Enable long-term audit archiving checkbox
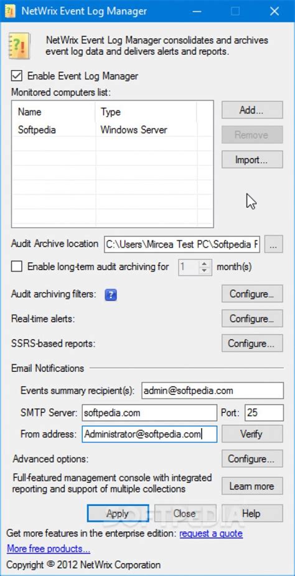The height and width of the screenshot is (576, 295). (x=16, y=266)
